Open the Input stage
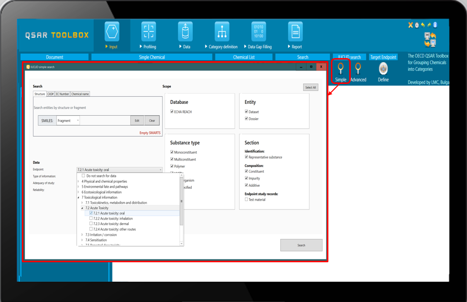This screenshot has height=302, width=467. [112, 35]
